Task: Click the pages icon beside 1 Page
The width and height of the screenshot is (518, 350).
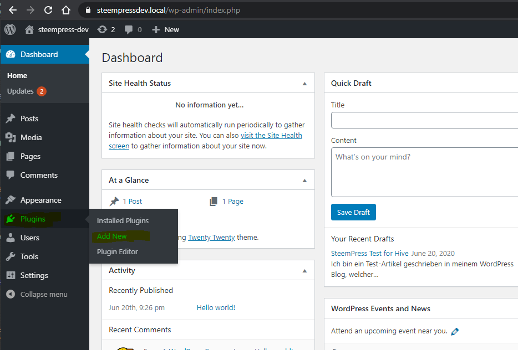Action: coord(214,201)
